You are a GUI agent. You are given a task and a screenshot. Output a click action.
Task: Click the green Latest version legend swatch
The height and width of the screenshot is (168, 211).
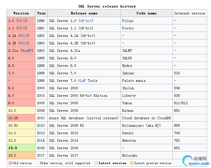click(x=96, y=163)
